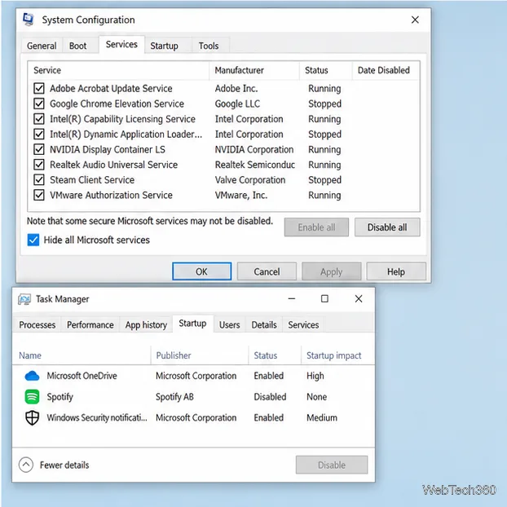Click the Adobe Inc. manufacturer cell

coord(236,88)
